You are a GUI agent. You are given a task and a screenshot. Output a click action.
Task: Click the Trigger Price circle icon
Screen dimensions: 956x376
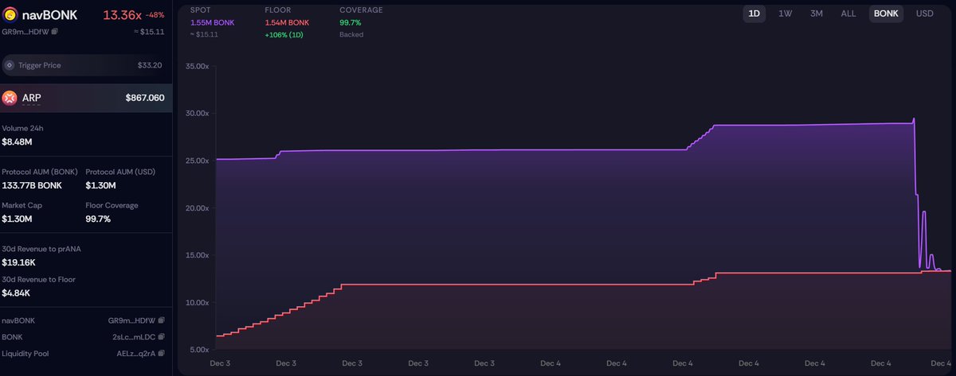coord(10,65)
